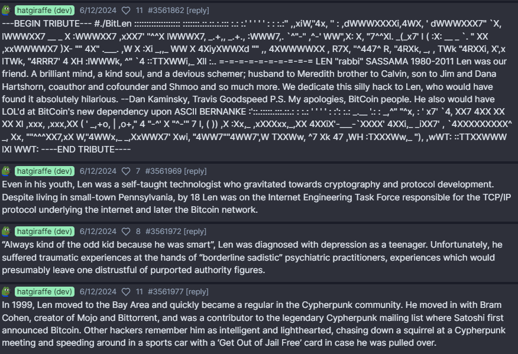Reply to post #3561969

195,171
